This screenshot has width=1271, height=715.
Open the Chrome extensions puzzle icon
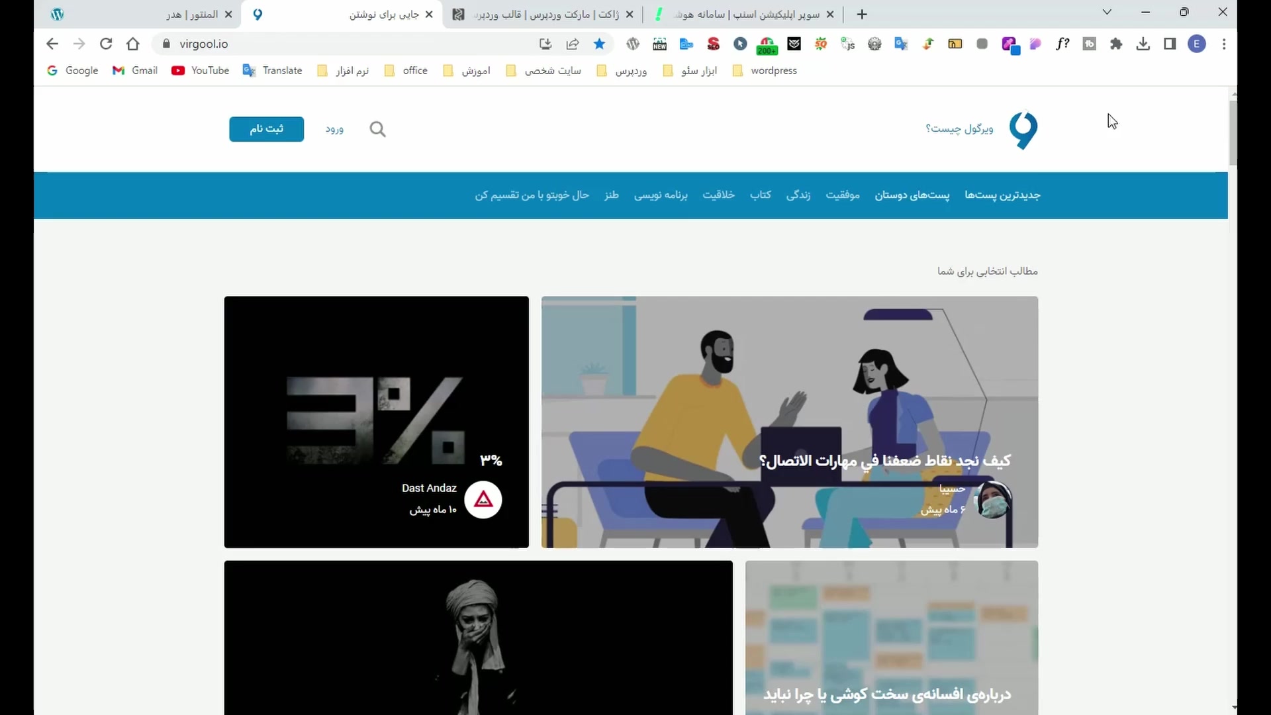(1116, 44)
